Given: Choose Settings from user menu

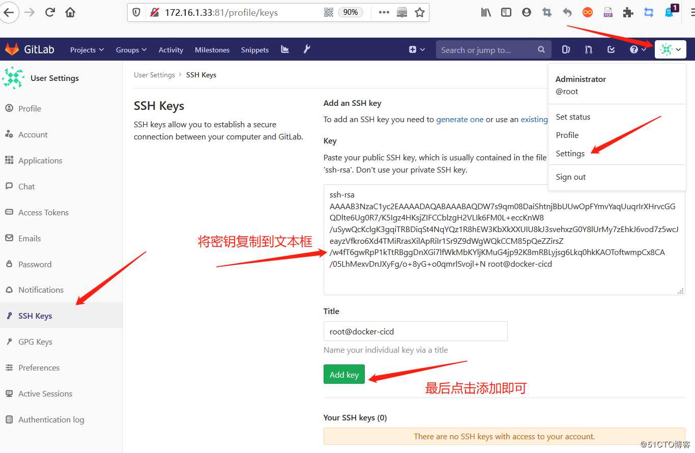Looking at the screenshot, I should (x=570, y=153).
